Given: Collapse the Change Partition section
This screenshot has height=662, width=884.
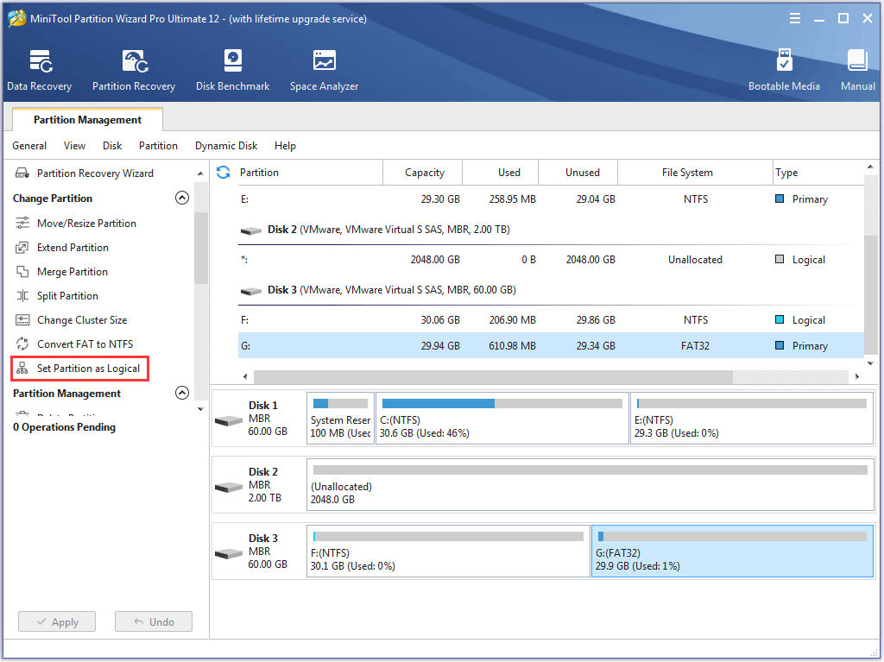Looking at the screenshot, I should 182,198.
